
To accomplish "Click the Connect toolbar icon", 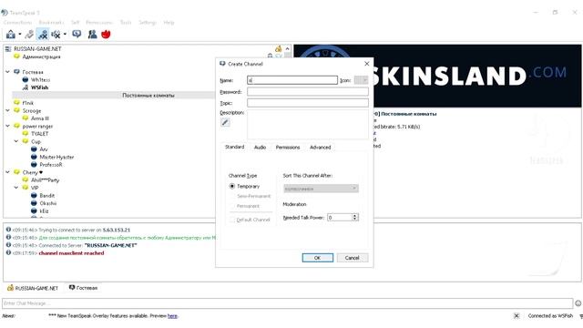I will pos(10,35).
